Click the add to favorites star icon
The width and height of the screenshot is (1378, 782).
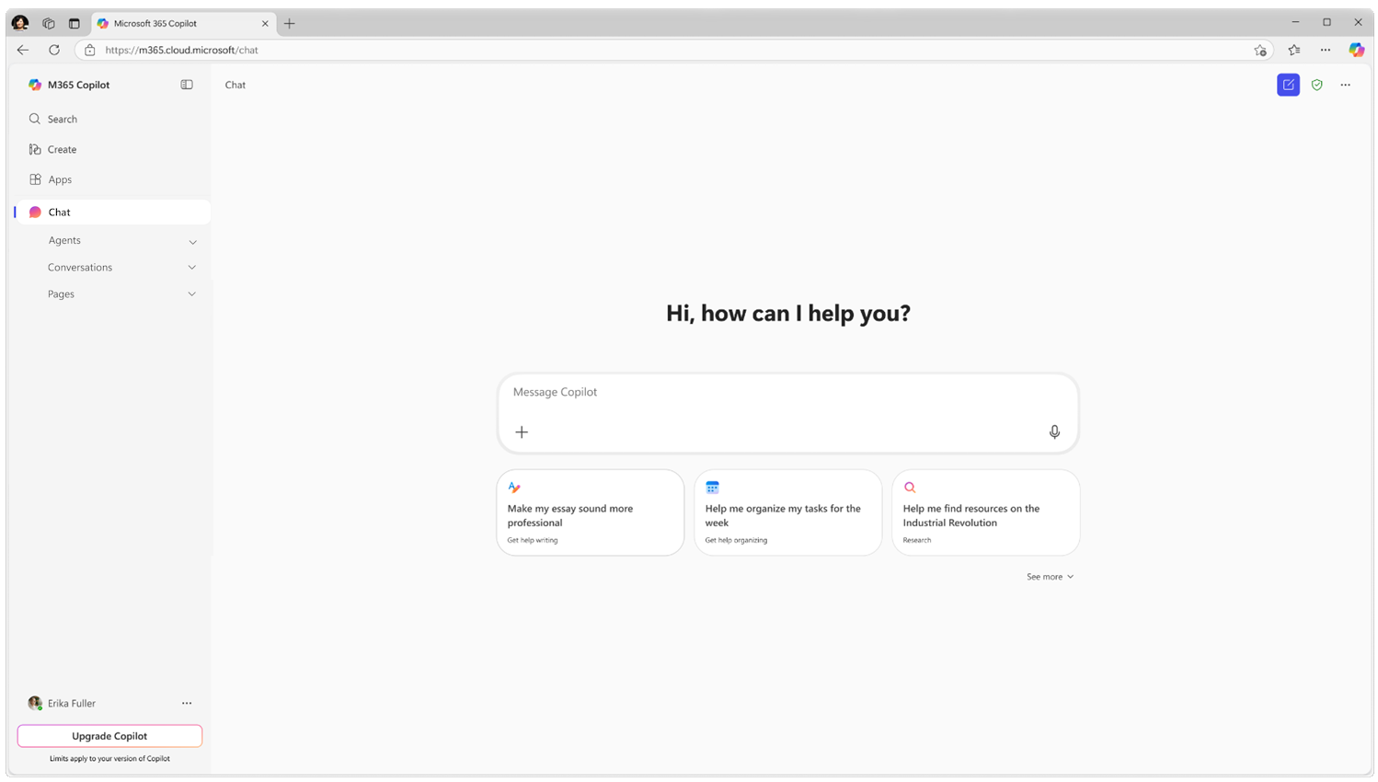[x=1260, y=50]
